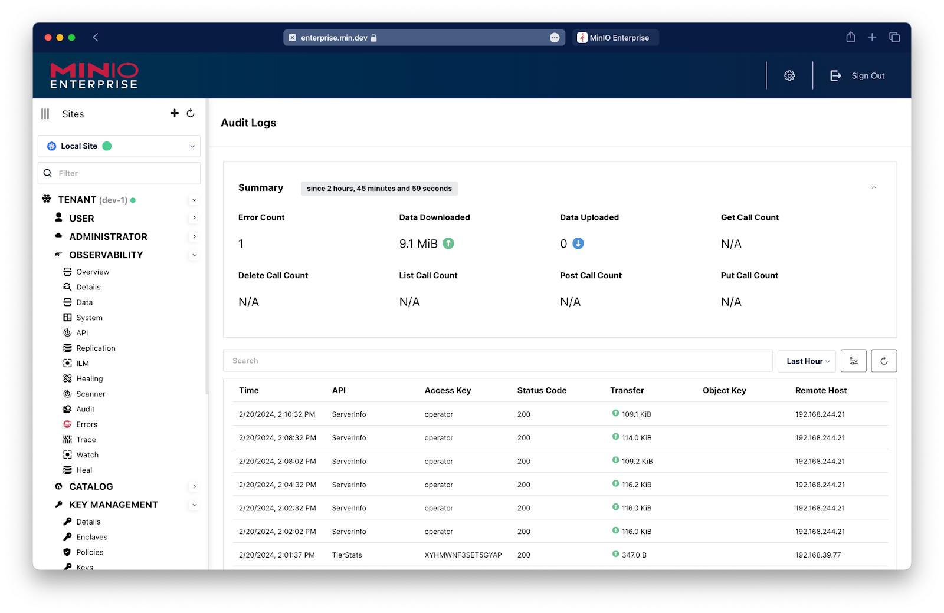Collapse the Summary panel
Screen dimensions: 944x613
point(874,187)
